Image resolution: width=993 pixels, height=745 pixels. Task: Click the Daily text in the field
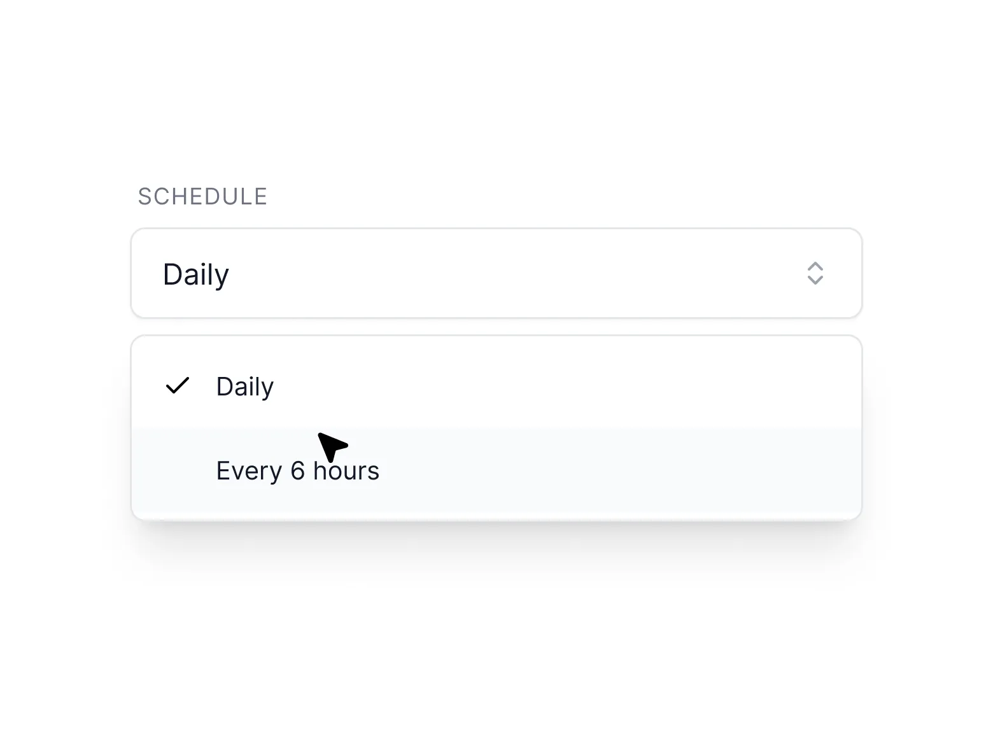[x=195, y=273]
